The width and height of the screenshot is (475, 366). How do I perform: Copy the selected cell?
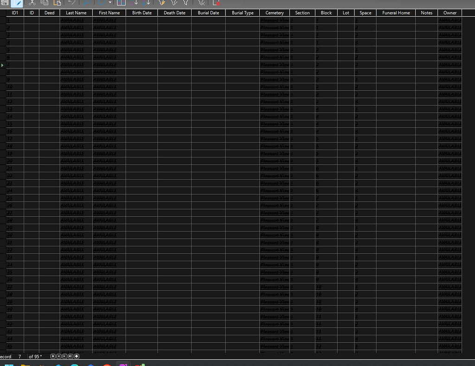pyautogui.click(x=45, y=3)
